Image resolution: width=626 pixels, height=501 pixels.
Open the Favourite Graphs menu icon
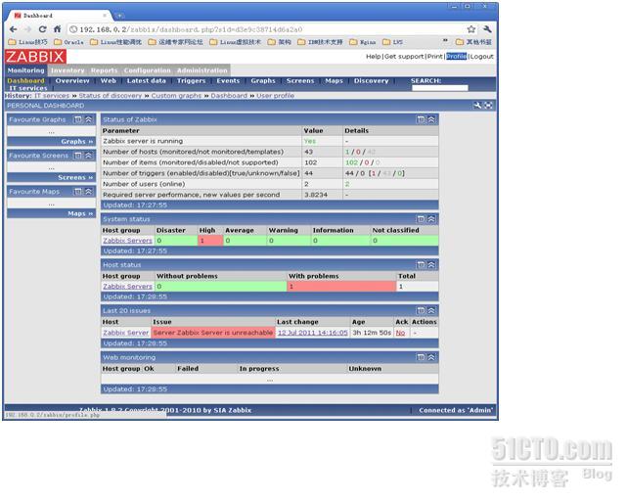click(x=78, y=119)
